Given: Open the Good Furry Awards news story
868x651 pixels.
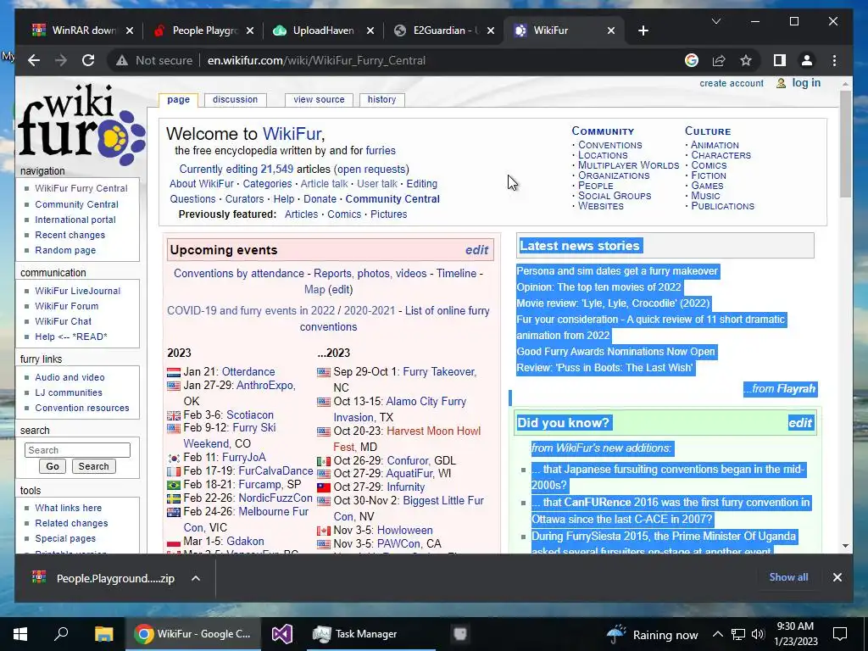Looking at the screenshot, I should 615,352.
